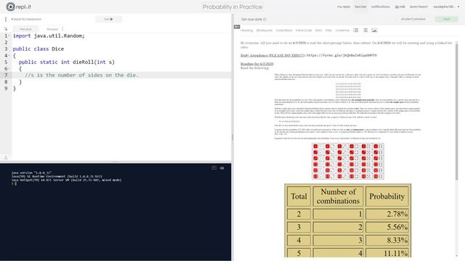Click the Probability in Practice title
This screenshot has height=261, width=465.
[x=232, y=7]
